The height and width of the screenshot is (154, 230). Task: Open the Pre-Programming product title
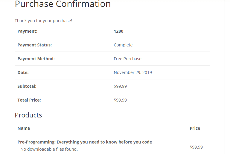click(x=85, y=142)
